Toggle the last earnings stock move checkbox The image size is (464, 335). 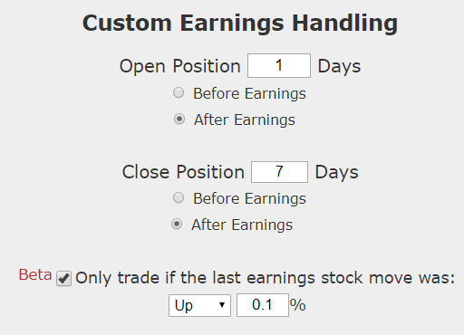click(63, 278)
